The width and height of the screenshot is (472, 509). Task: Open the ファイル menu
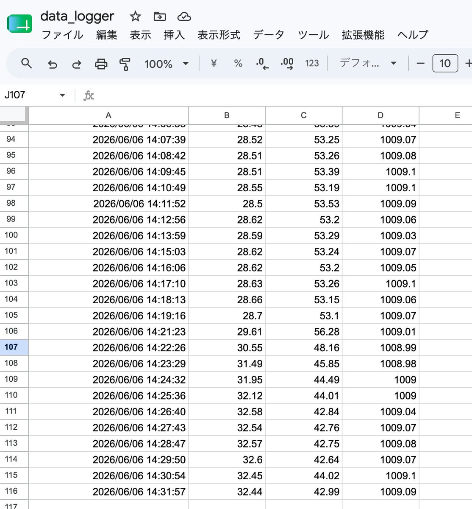(x=62, y=35)
